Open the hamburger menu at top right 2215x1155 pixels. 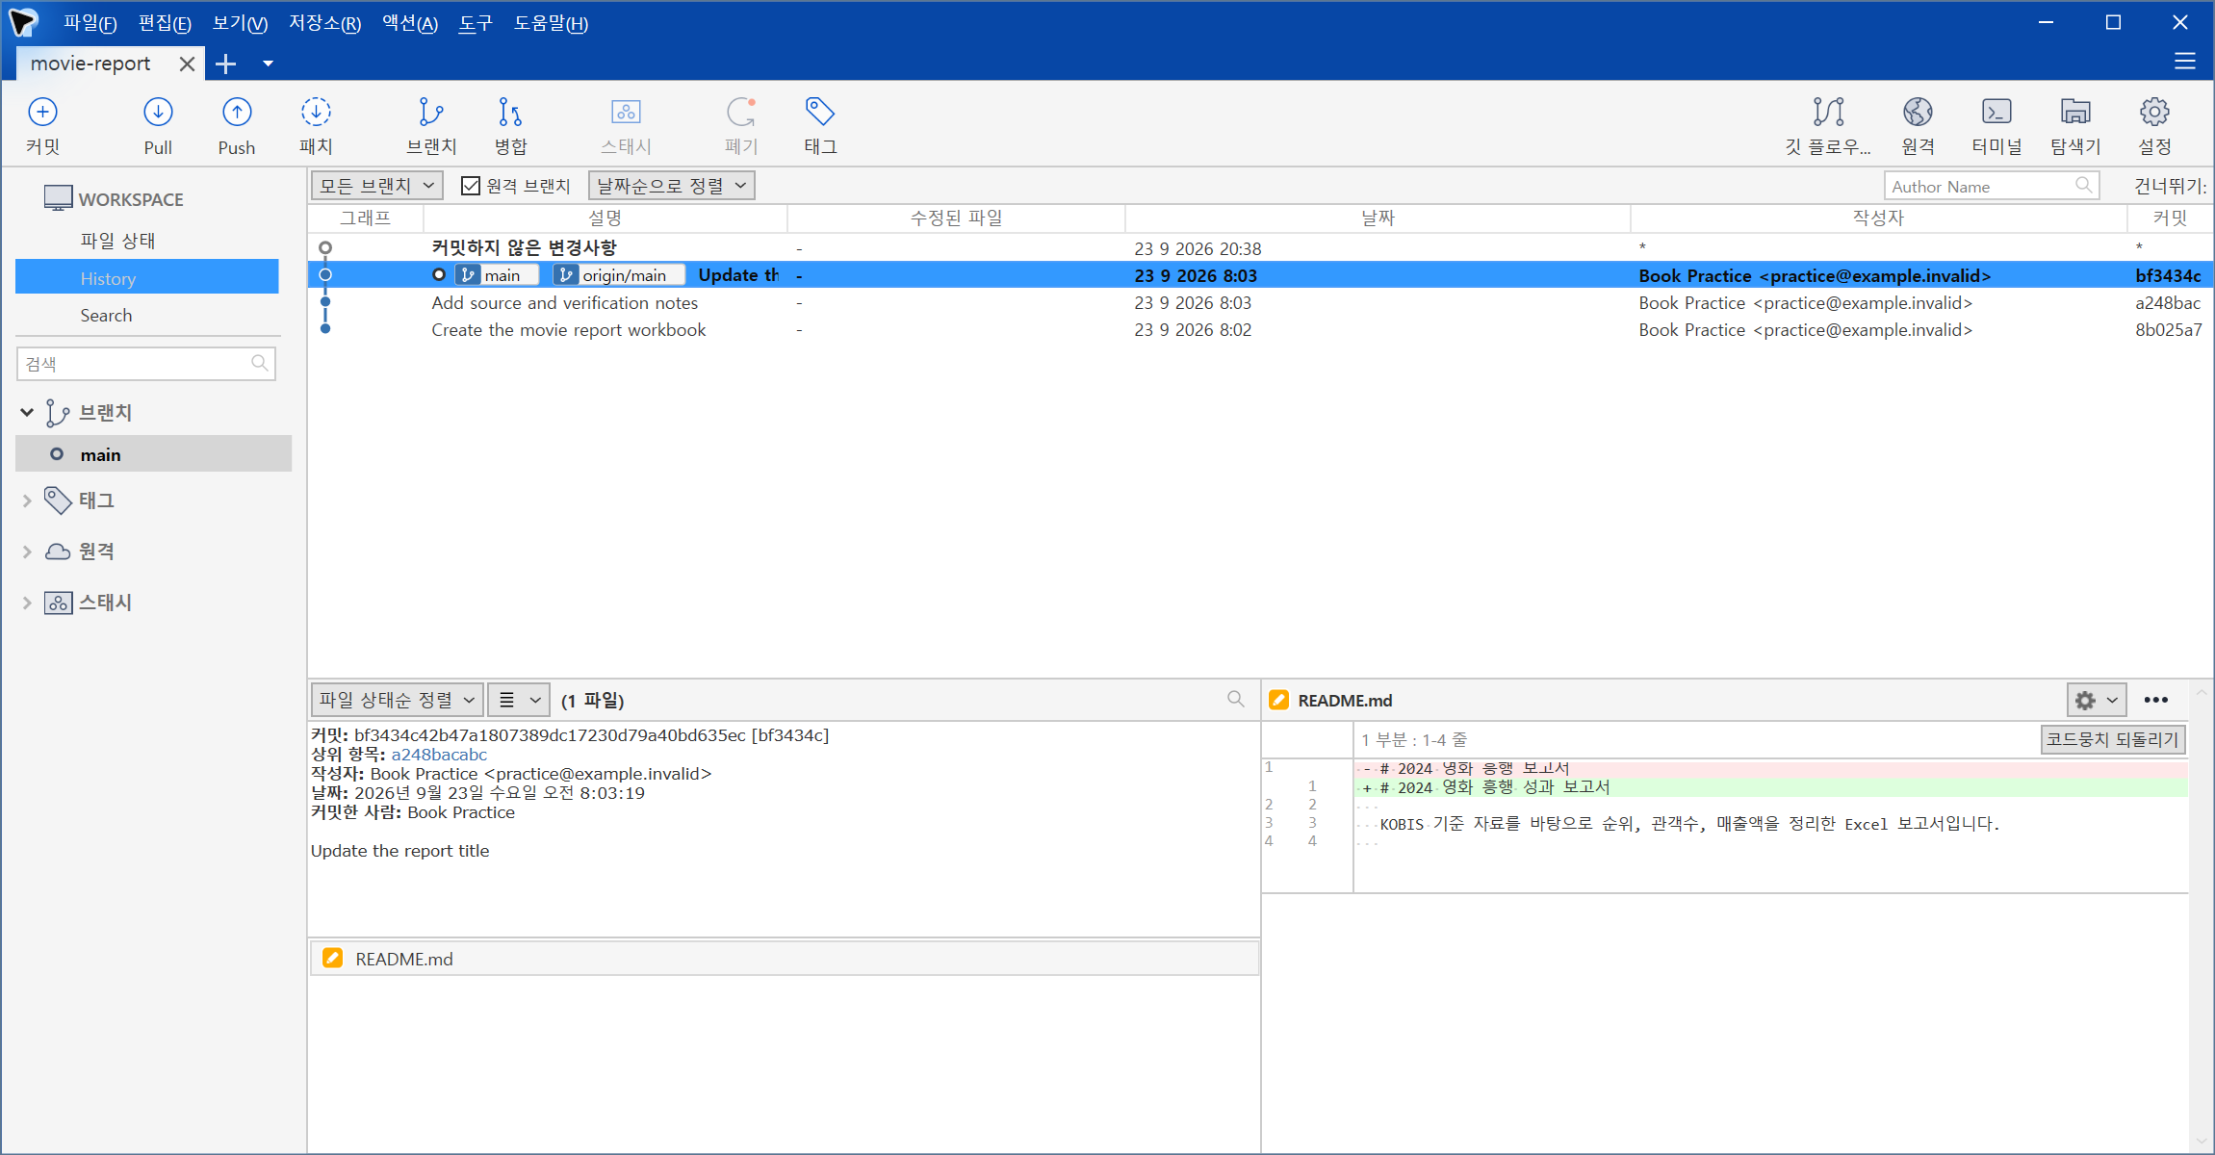(2185, 62)
